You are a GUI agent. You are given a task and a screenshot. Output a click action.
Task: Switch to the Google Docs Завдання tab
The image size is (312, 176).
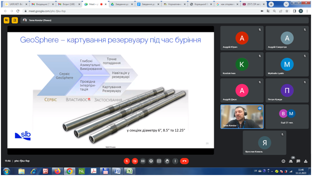[148, 4]
